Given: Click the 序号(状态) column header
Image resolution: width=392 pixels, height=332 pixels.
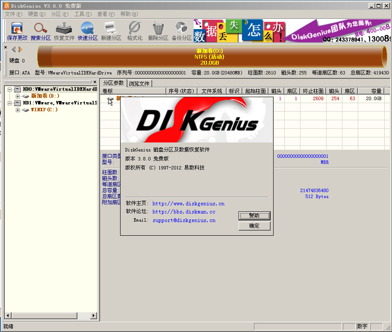Looking at the screenshot, I should click(182, 91).
